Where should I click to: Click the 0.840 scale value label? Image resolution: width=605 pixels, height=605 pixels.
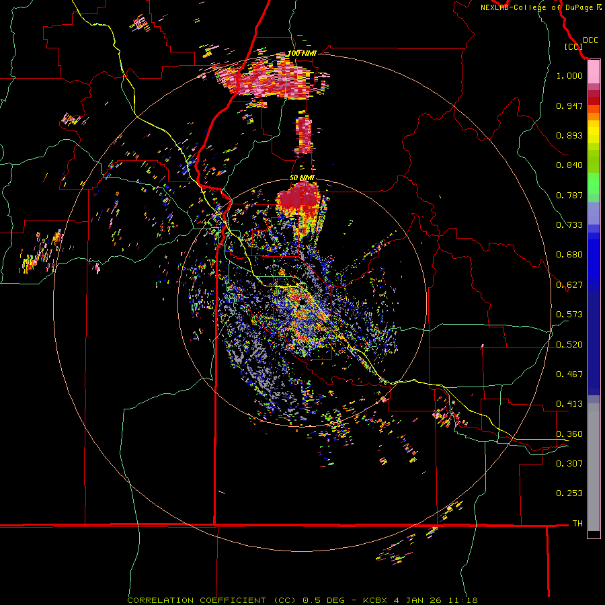569,165
